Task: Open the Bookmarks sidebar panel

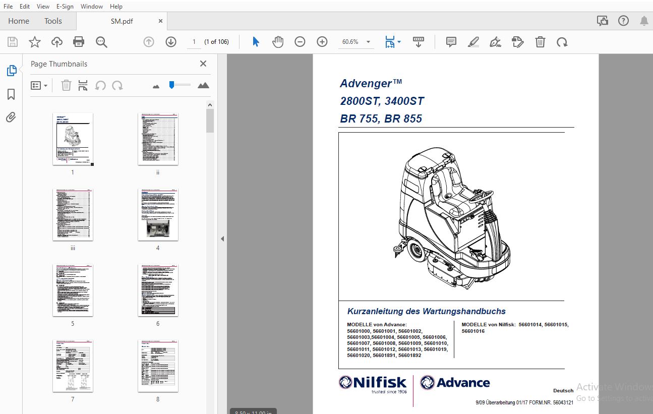Action: pyautogui.click(x=11, y=94)
